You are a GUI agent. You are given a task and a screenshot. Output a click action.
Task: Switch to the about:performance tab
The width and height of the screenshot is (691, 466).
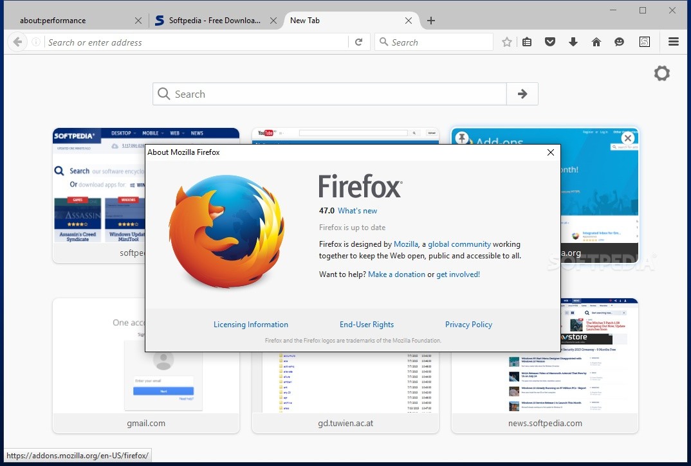73,21
